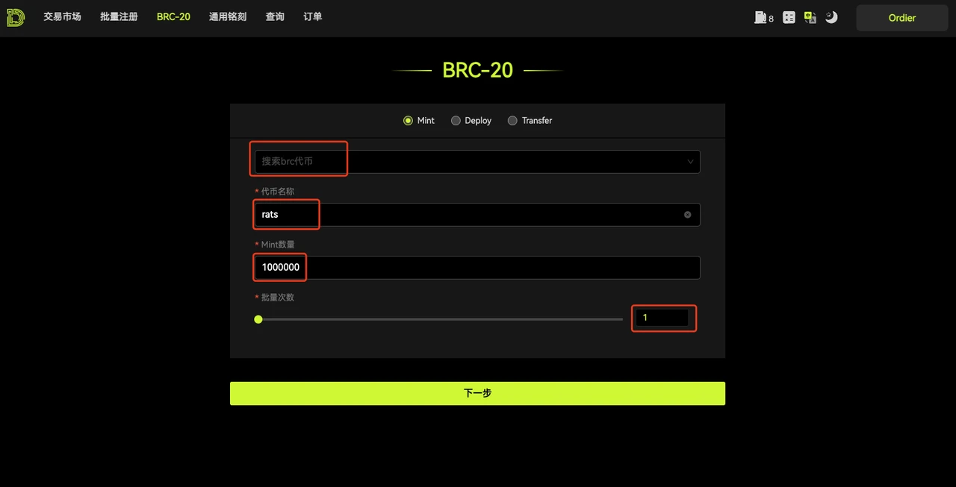Select the Transfer radio option
Viewport: 956px width, 487px height.
click(x=530, y=120)
